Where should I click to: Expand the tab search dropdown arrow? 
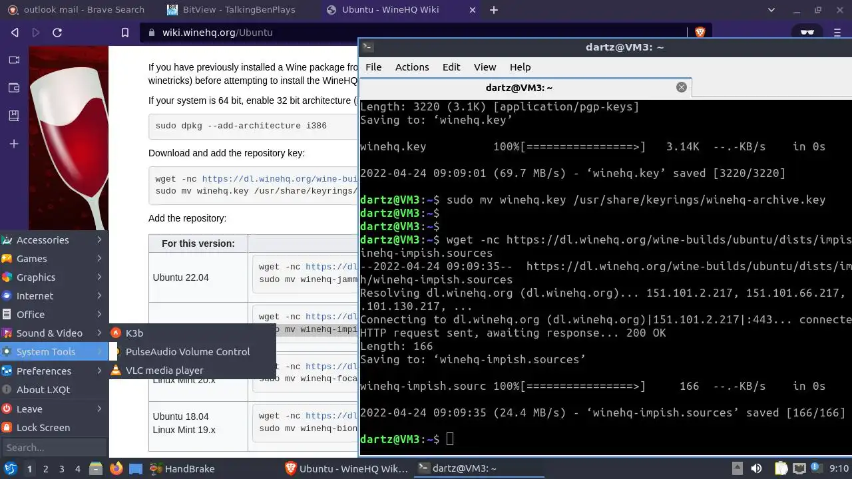(x=772, y=10)
